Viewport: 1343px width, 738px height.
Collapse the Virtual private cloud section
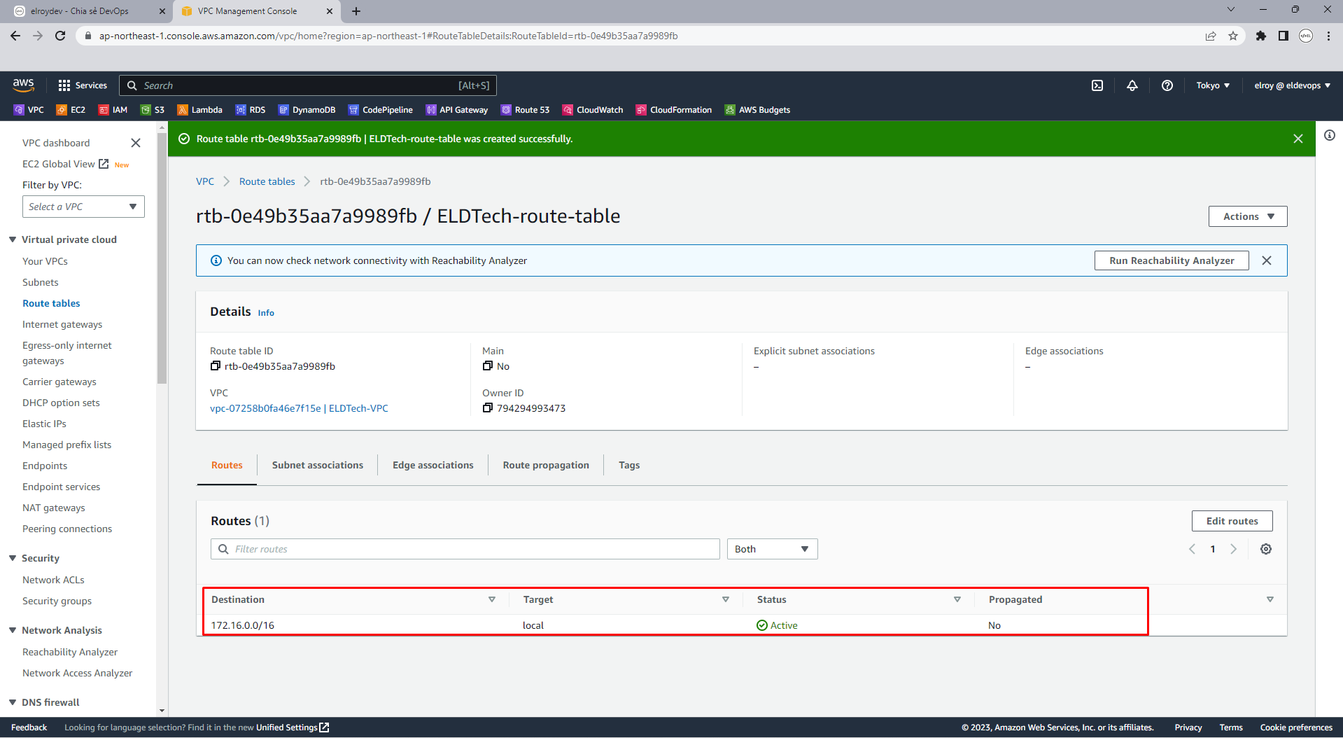(x=13, y=239)
